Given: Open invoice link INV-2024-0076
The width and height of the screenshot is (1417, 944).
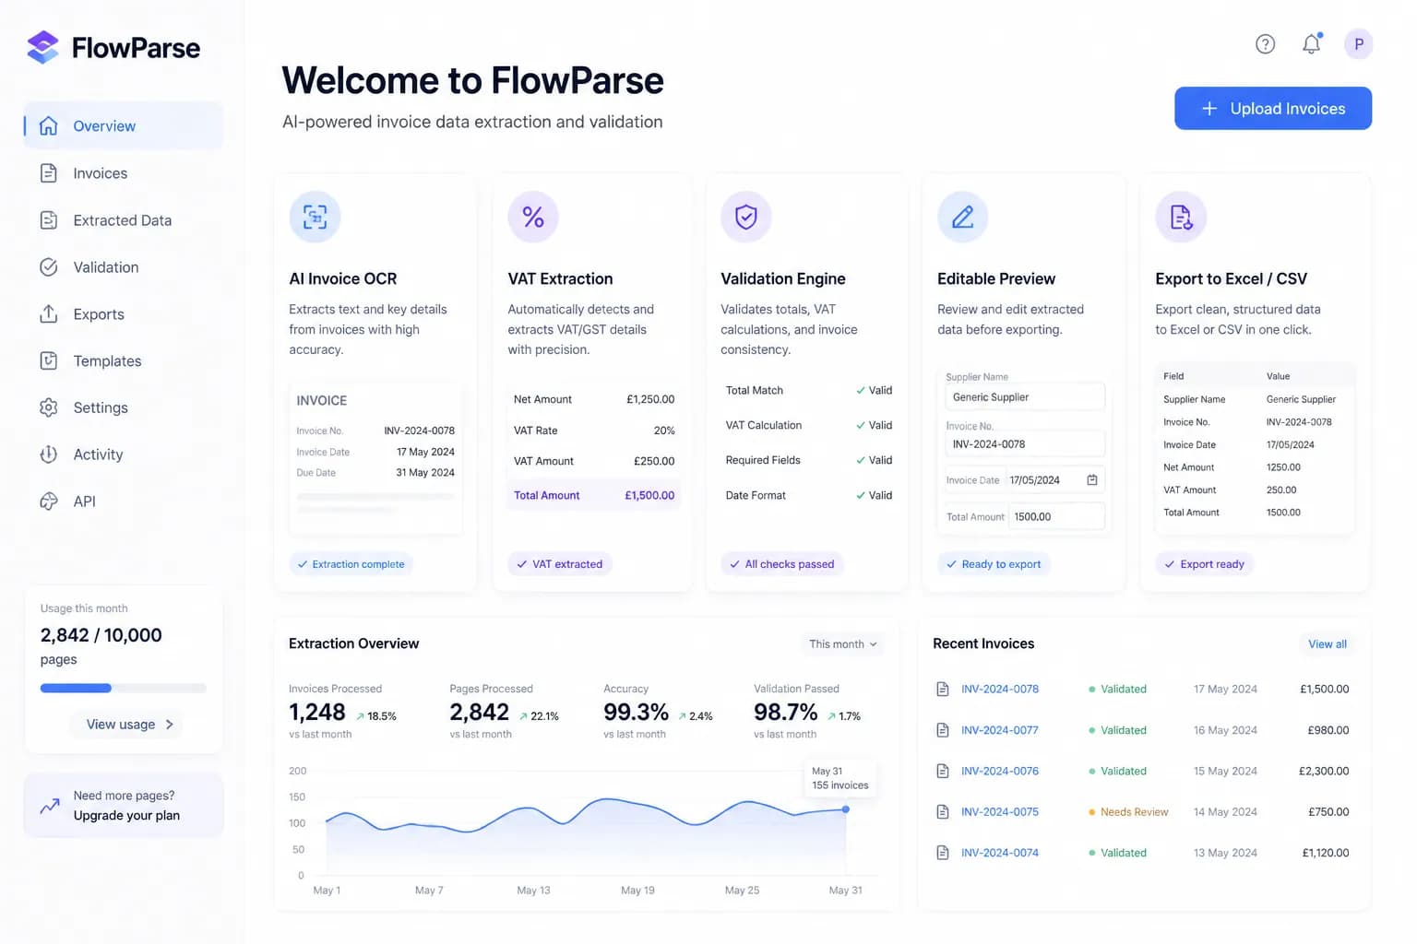Looking at the screenshot, I should (x=1000, y=771).
